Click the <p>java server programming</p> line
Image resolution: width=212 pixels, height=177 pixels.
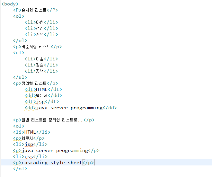56,150
